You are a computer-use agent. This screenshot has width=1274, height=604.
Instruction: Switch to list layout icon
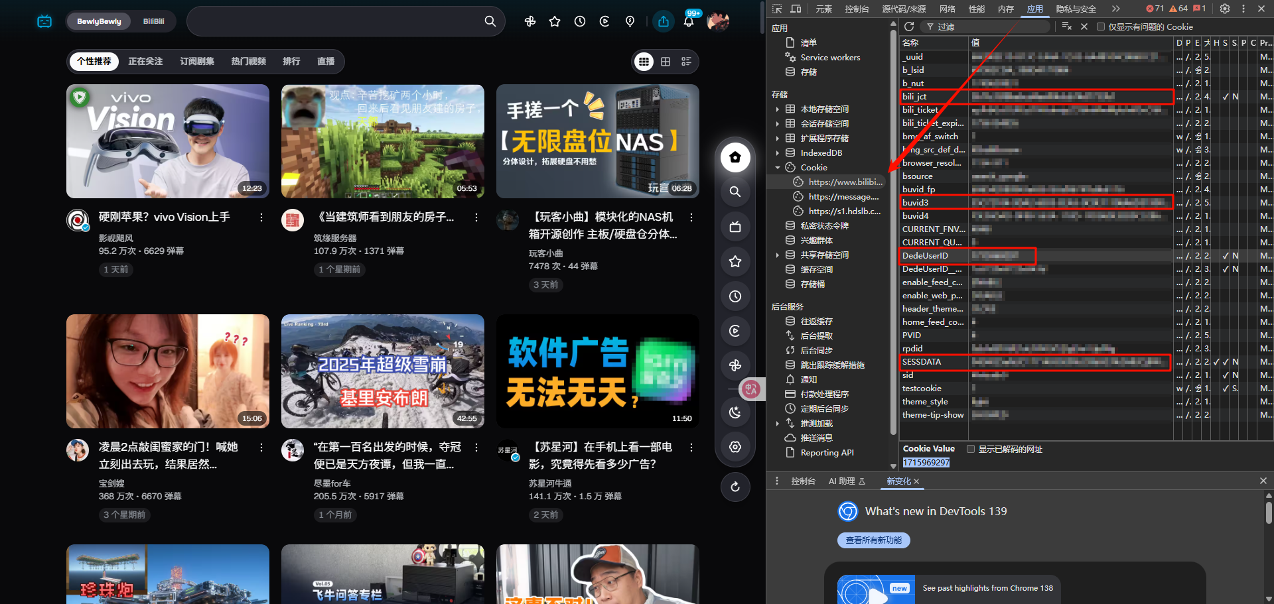pos(686,62)
